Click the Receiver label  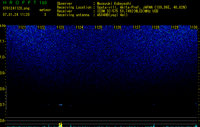click(x=65, y=11)
